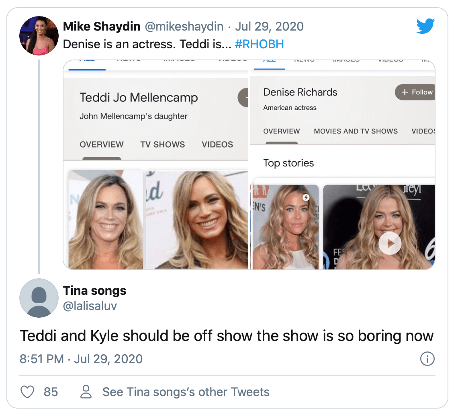
Task: Play the Denise Richards video thumbnail
Action: pyautogui.click(x=390, y=243)
